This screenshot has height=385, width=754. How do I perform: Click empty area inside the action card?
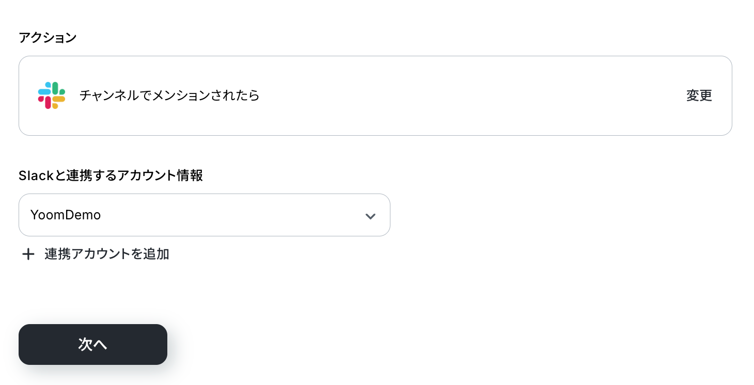pos(465,95)
